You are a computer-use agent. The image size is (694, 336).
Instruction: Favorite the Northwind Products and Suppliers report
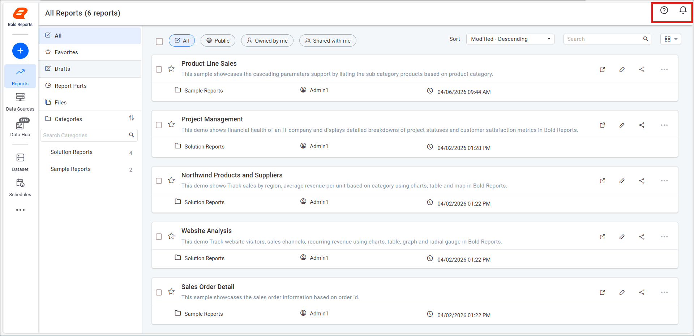coord(171,180)
